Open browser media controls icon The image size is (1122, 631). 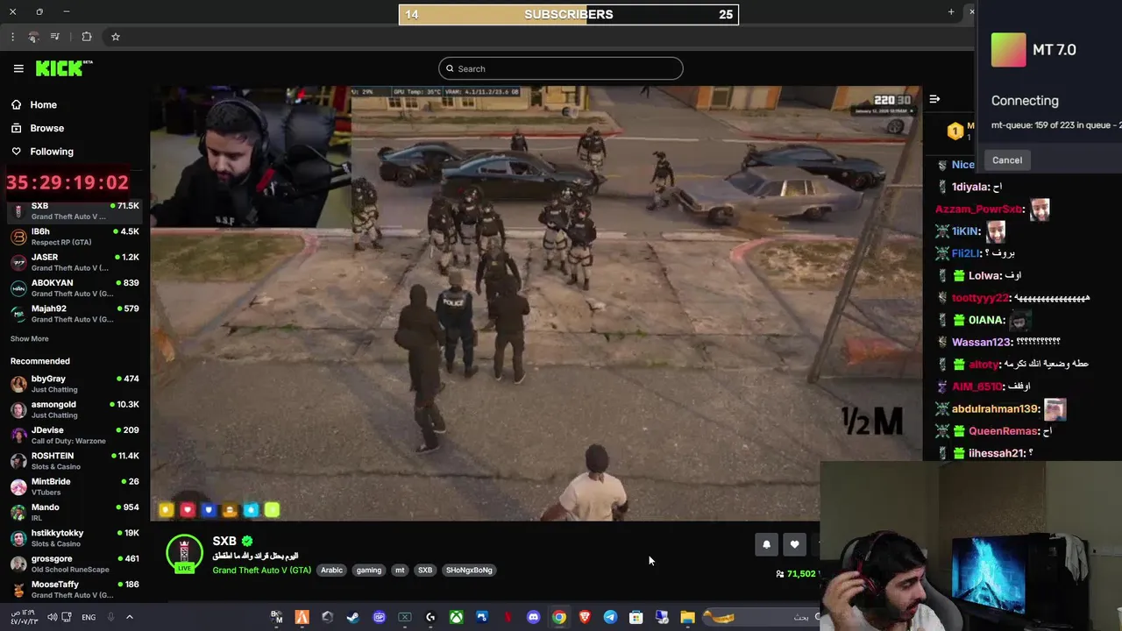click(55, 37)
